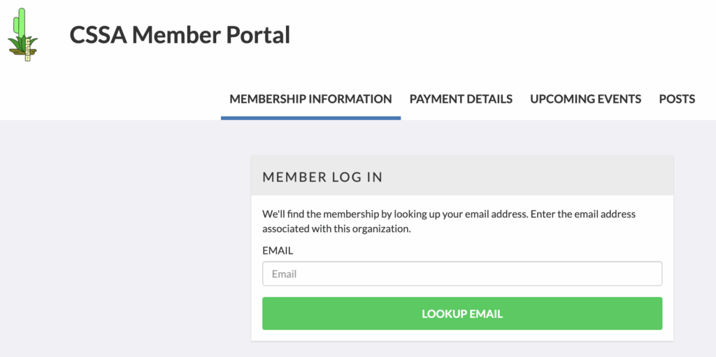Click the Email placeholder text in the field
This screenshot has height=357, width=716.
point(285,274)
